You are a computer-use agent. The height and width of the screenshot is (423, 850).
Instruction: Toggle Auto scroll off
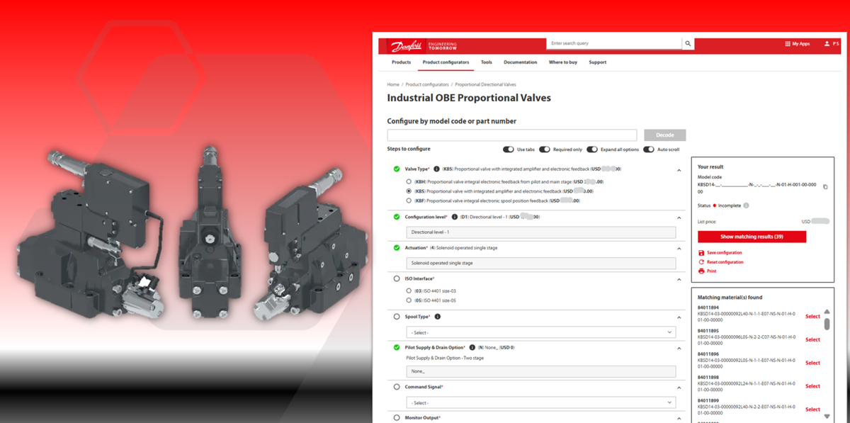[x=647, y=150]
